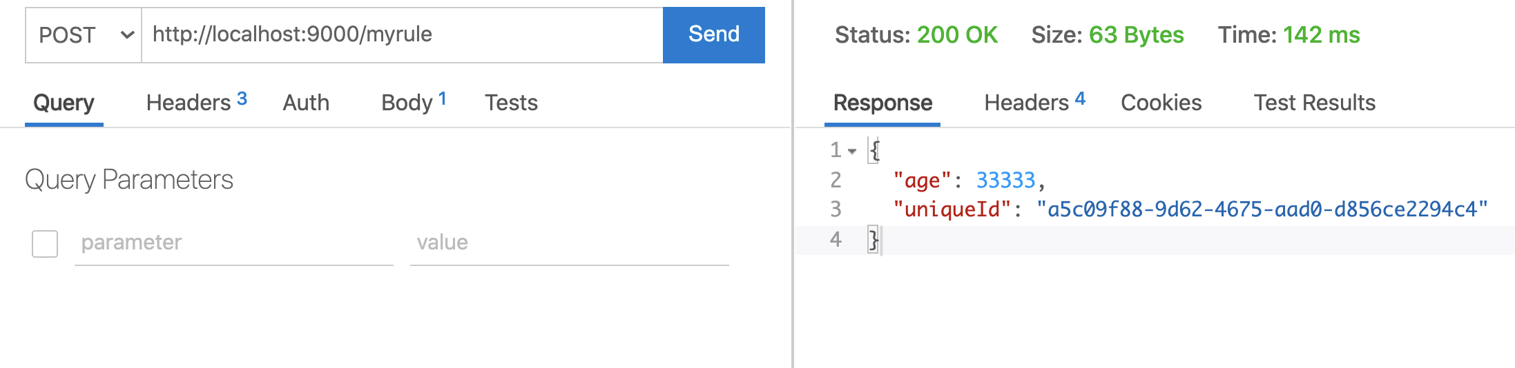Click the age value 33333
Image resolution: width=1515 pixels, height=368 pixels.
[x=1005, y=181]
